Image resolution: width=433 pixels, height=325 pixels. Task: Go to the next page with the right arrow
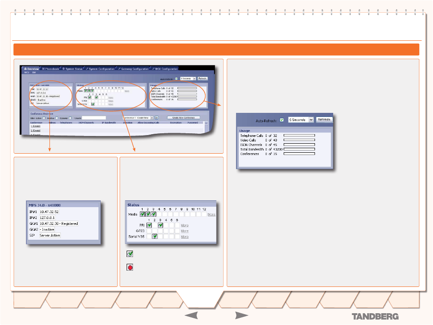click(241, 315)
